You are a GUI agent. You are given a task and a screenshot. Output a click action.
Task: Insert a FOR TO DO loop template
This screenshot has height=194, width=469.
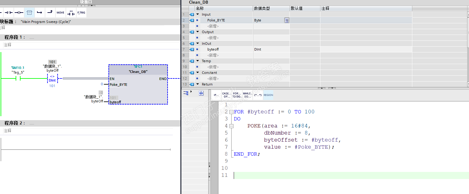[237, 95]
